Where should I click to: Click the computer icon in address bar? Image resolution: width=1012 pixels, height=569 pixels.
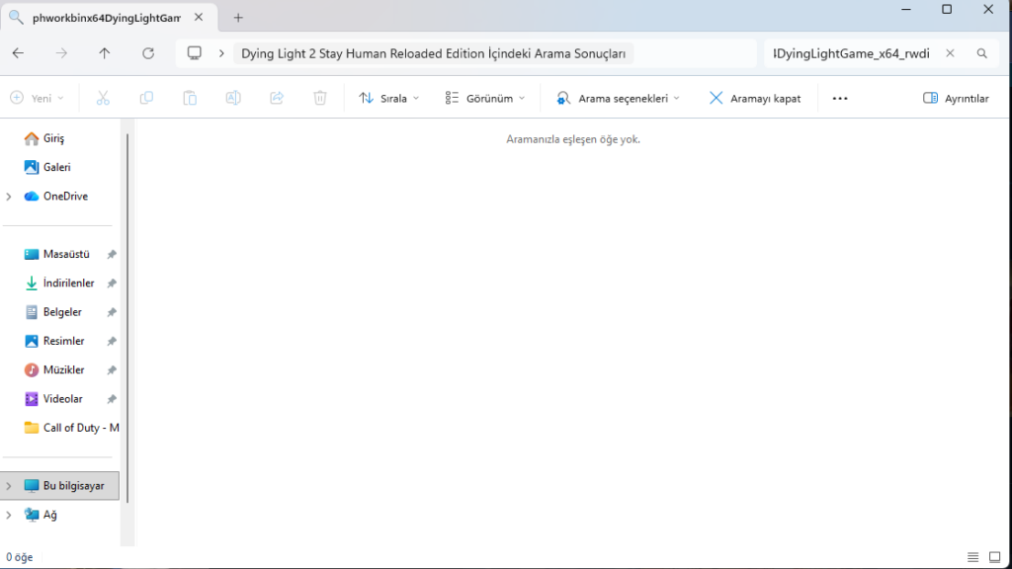point(195,53)
